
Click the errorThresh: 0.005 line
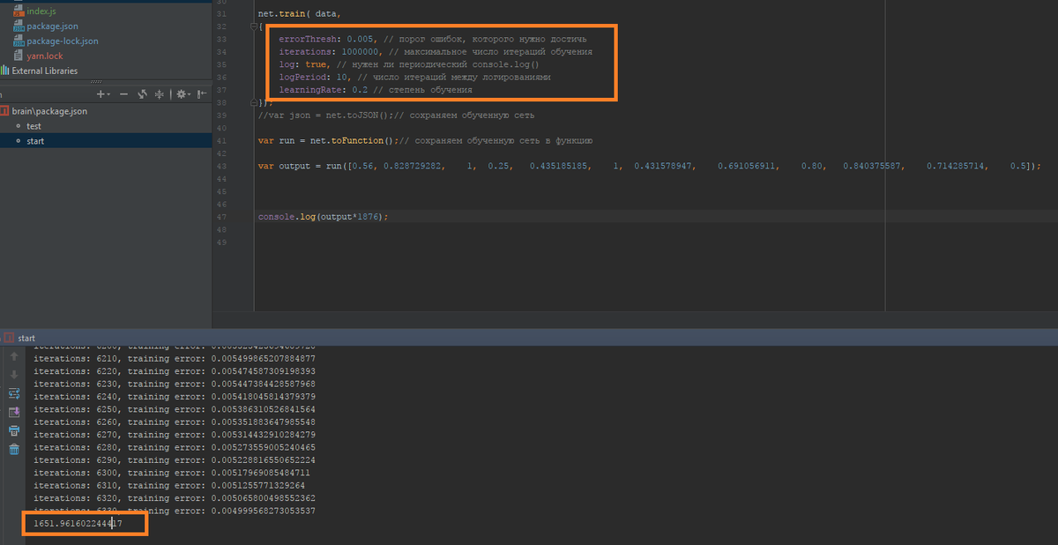pos(433,40)
